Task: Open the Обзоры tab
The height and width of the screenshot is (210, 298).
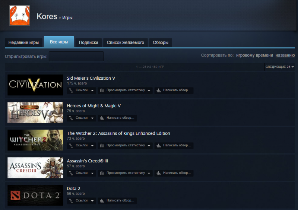Action: tap(161, 42)
